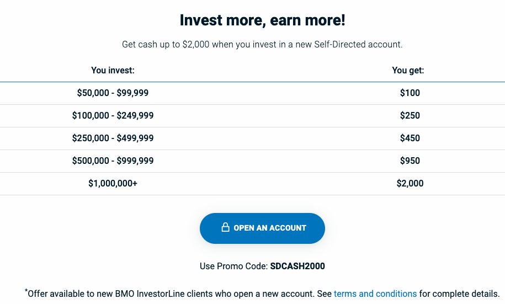Click the $50,000 - $99,999 investment tier
The width and height of the screenshot is (505, 304).
pos(113,93)
